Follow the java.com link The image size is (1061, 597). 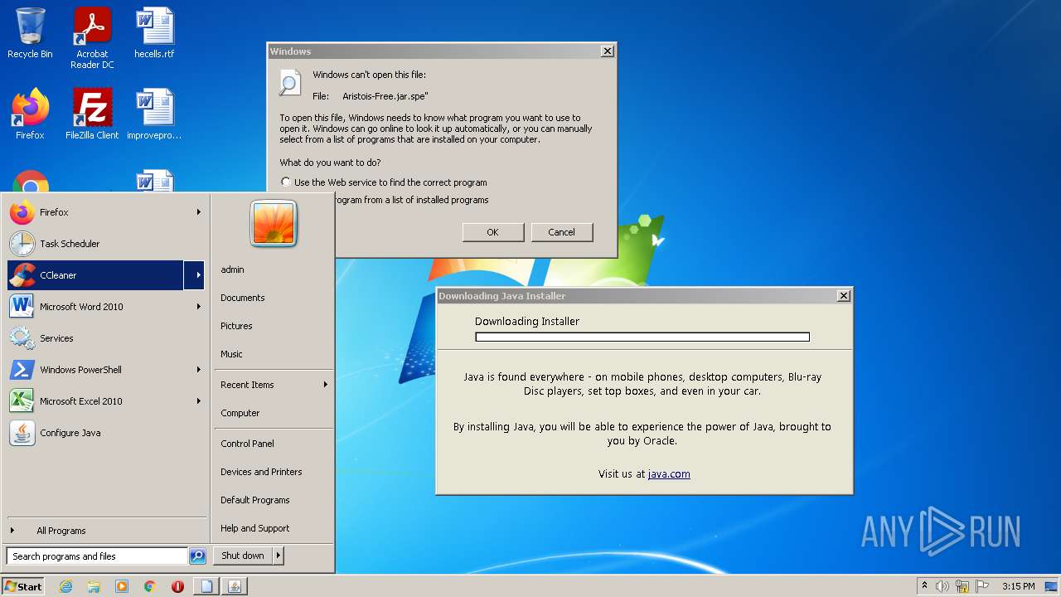(x=669, y=474)
